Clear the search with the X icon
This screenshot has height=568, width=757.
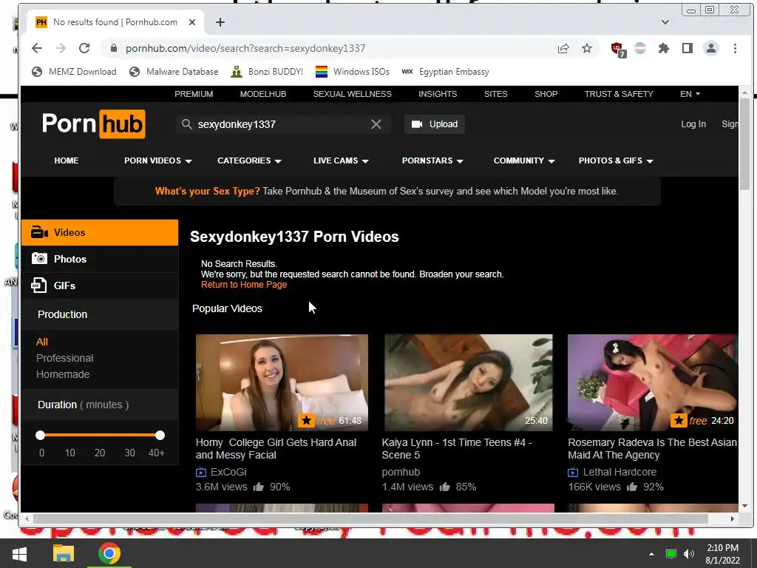[376, 124]
